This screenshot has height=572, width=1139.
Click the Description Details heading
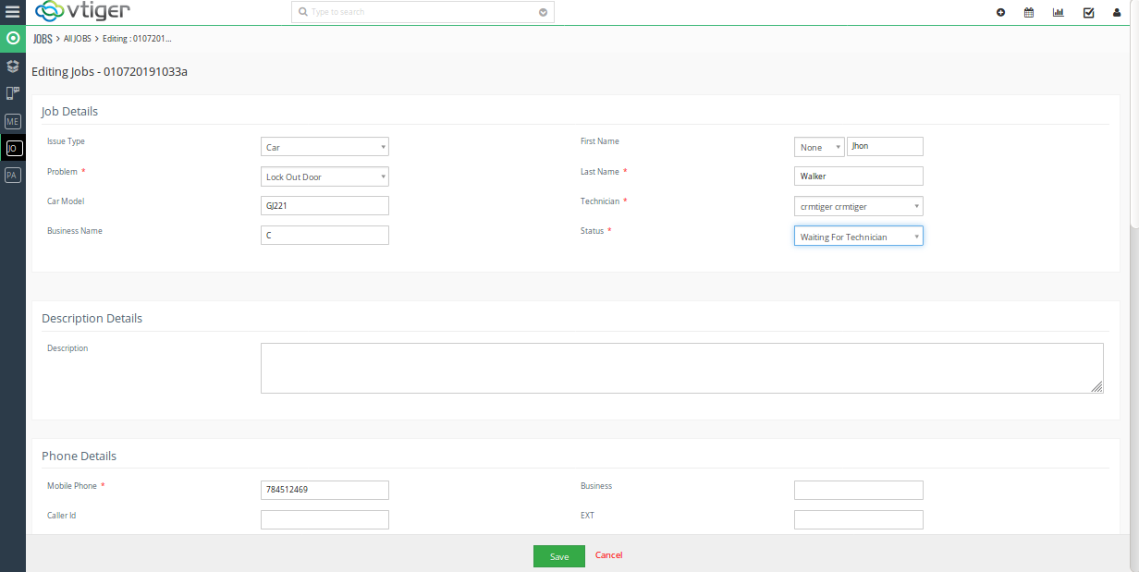tap(92, 318)
